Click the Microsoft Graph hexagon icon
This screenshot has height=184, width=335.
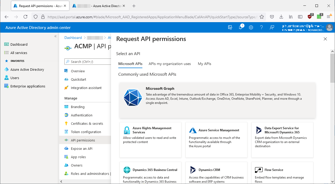[133, 98]
